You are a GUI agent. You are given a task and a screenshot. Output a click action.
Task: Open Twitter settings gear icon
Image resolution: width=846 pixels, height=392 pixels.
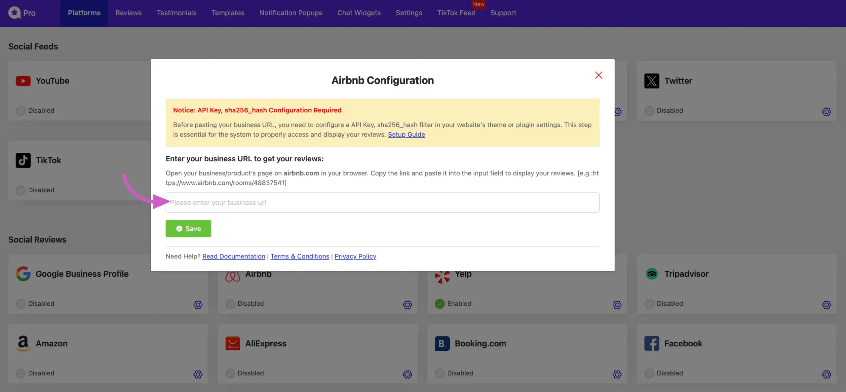coord(826,111)
